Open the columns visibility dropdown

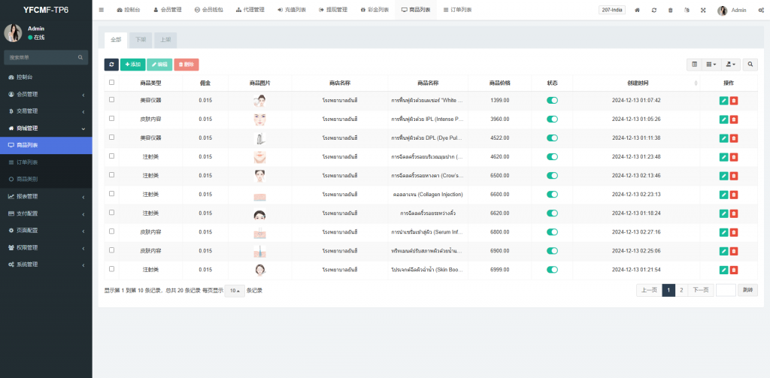pyautogui.click(x=711, y=65)
